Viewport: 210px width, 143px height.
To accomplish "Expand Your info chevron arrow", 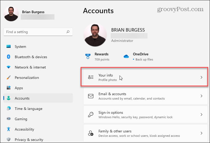I will [201, 77].
